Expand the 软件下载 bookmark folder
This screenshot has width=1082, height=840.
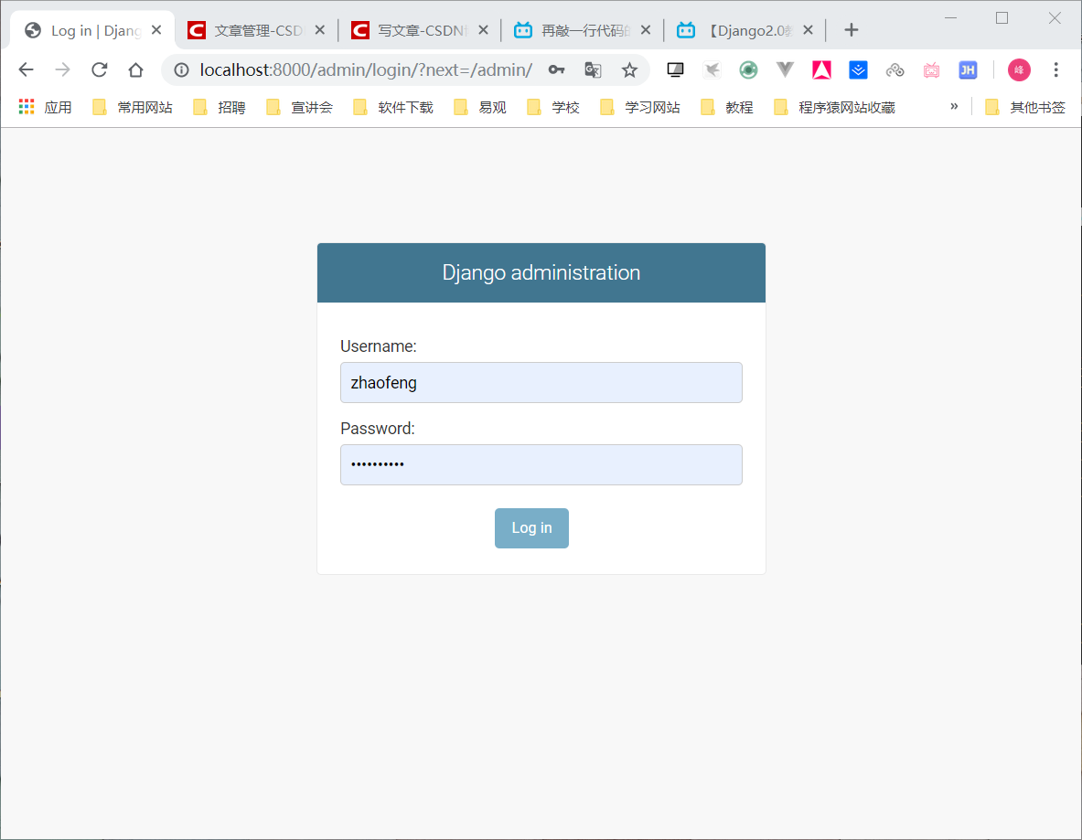[393, 107]
